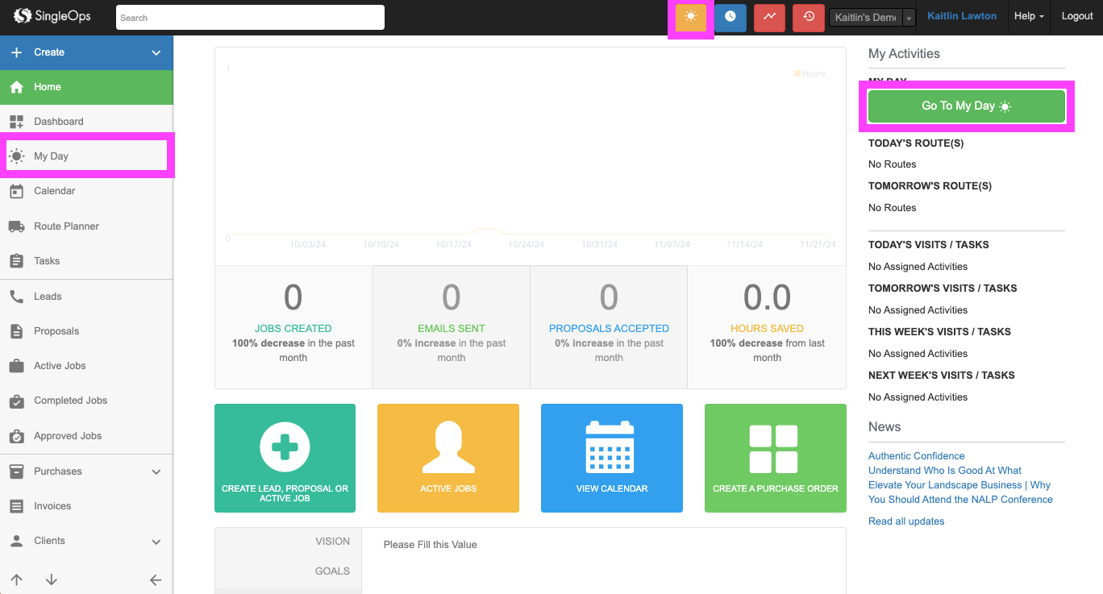Expand the Purchases sidebar section
1103x594 pixels.
pos(156,471)
